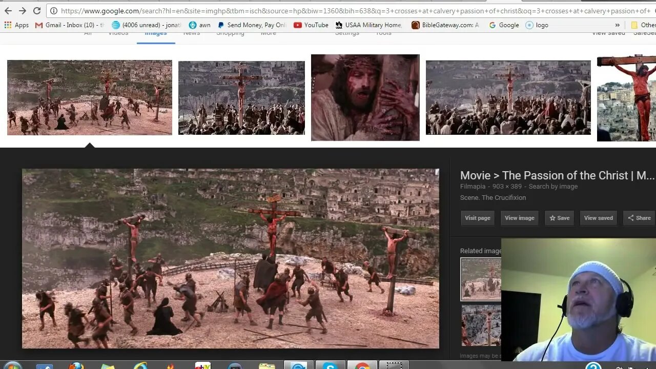Click the large crucifixion preview image
Image resolution: width=656 pixels, height=369 pixels.
coord(231,259)
